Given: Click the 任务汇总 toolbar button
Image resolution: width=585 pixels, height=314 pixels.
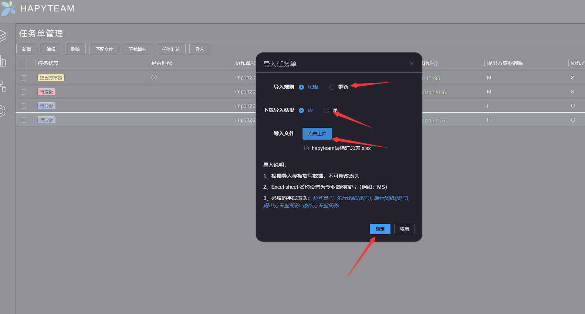Looking at the screenshot, I should tap(171, 49).
